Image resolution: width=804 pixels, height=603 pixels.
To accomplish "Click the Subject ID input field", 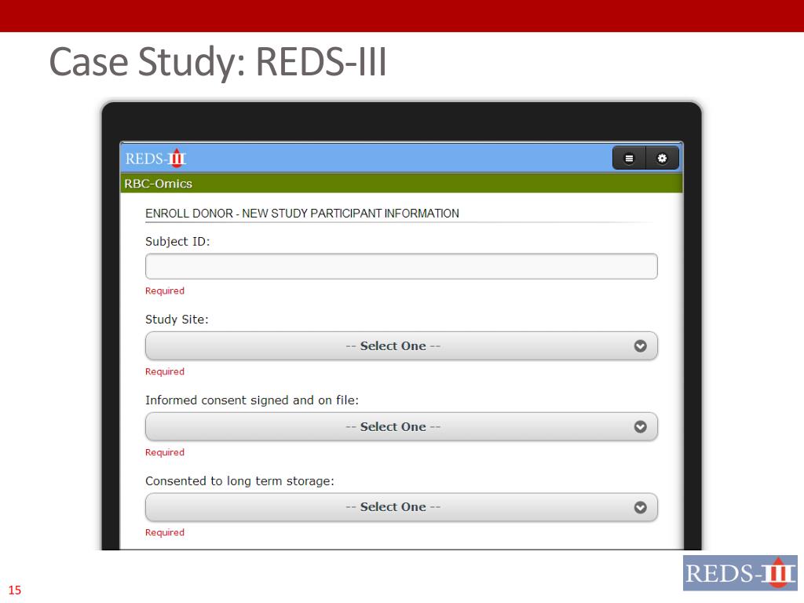I will tap(401, 267).
